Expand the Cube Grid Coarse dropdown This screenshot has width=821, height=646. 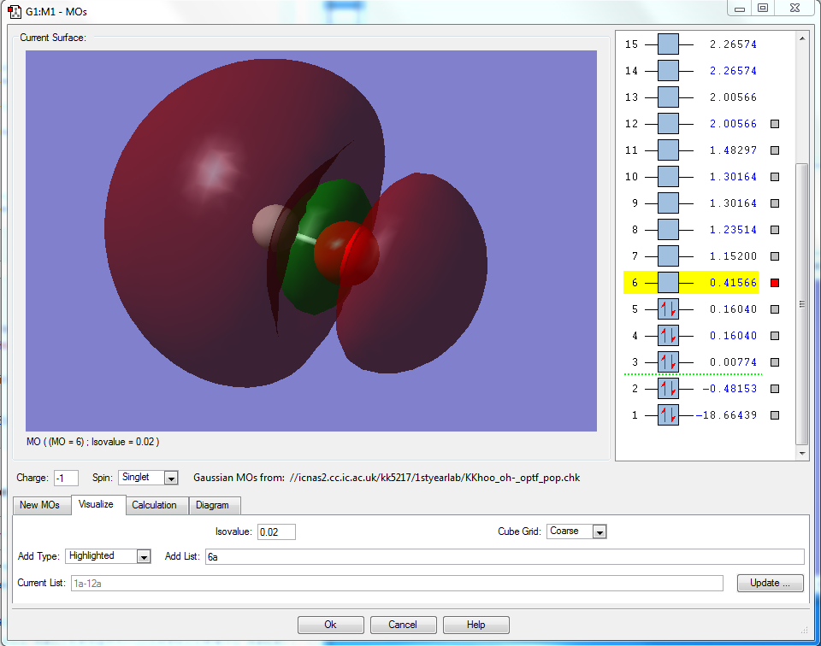[599, 531]
